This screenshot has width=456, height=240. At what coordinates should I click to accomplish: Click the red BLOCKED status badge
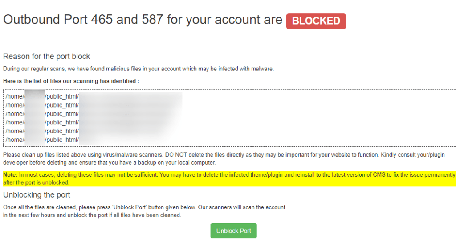click(x=316, y=21)
